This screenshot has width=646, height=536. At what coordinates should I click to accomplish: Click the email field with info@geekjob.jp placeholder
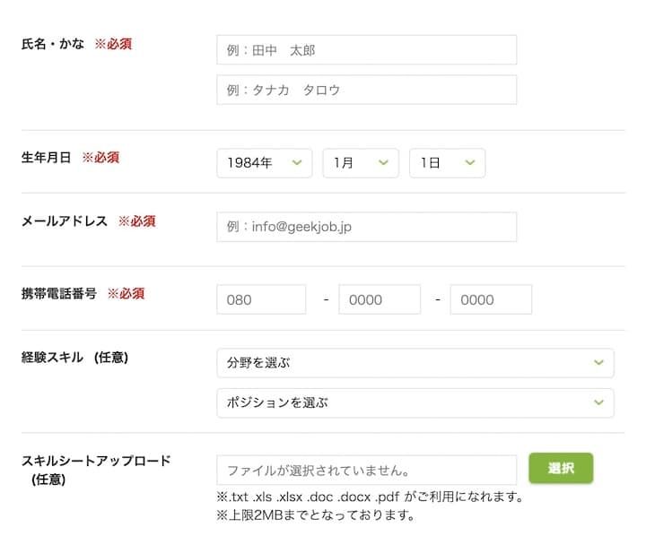(x=366, y=227)
